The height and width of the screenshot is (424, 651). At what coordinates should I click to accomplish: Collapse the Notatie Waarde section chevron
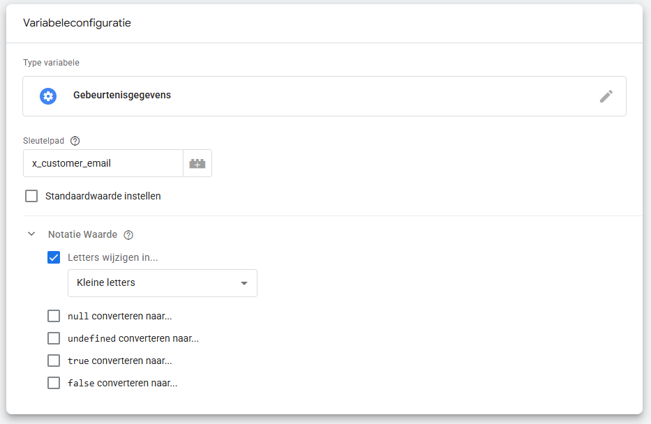click(x=31, y=234)
